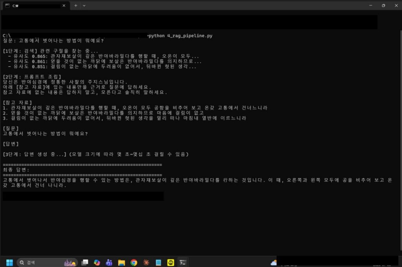Viewport: 402px width, 267px height.
Task: Close the C:\W terminal tab
Action: 64,5
